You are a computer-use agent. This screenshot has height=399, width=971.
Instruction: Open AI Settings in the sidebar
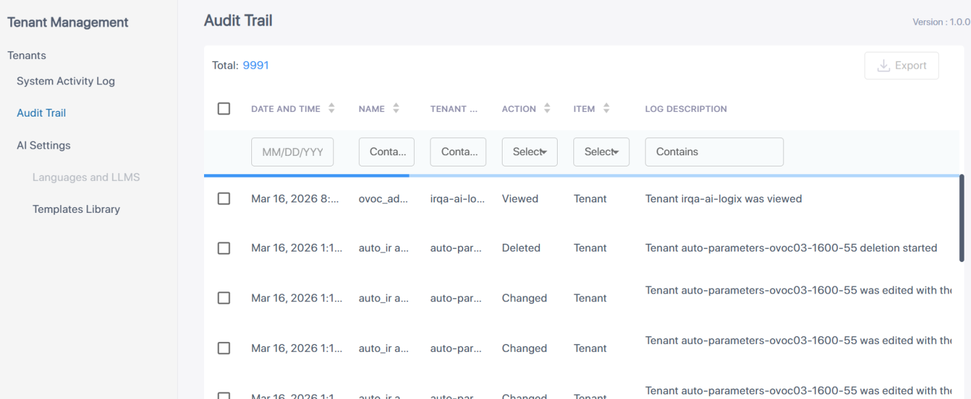43,145
